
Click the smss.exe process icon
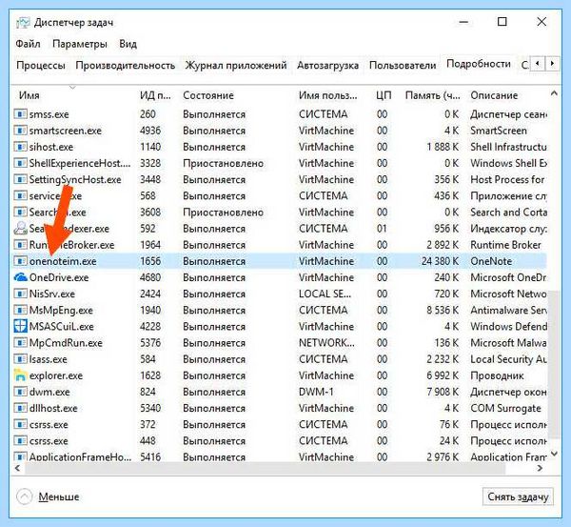20,114
